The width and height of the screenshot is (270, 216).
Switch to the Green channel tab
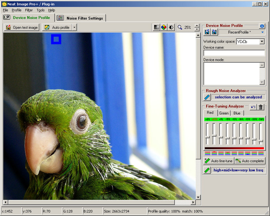[x=224, y=113]
